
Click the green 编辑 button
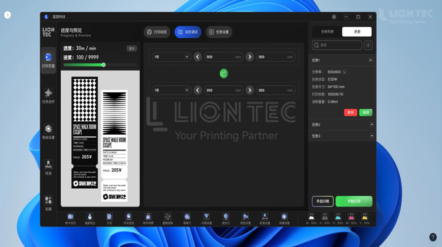[365, 112]
